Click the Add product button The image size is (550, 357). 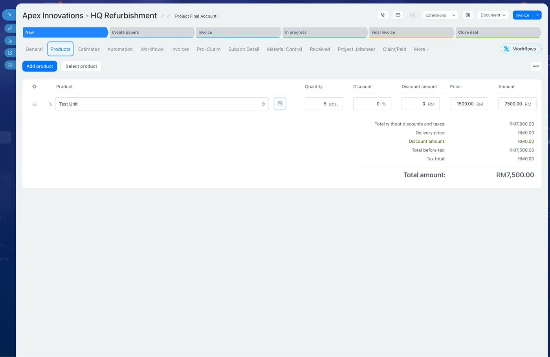pos(40,66)
